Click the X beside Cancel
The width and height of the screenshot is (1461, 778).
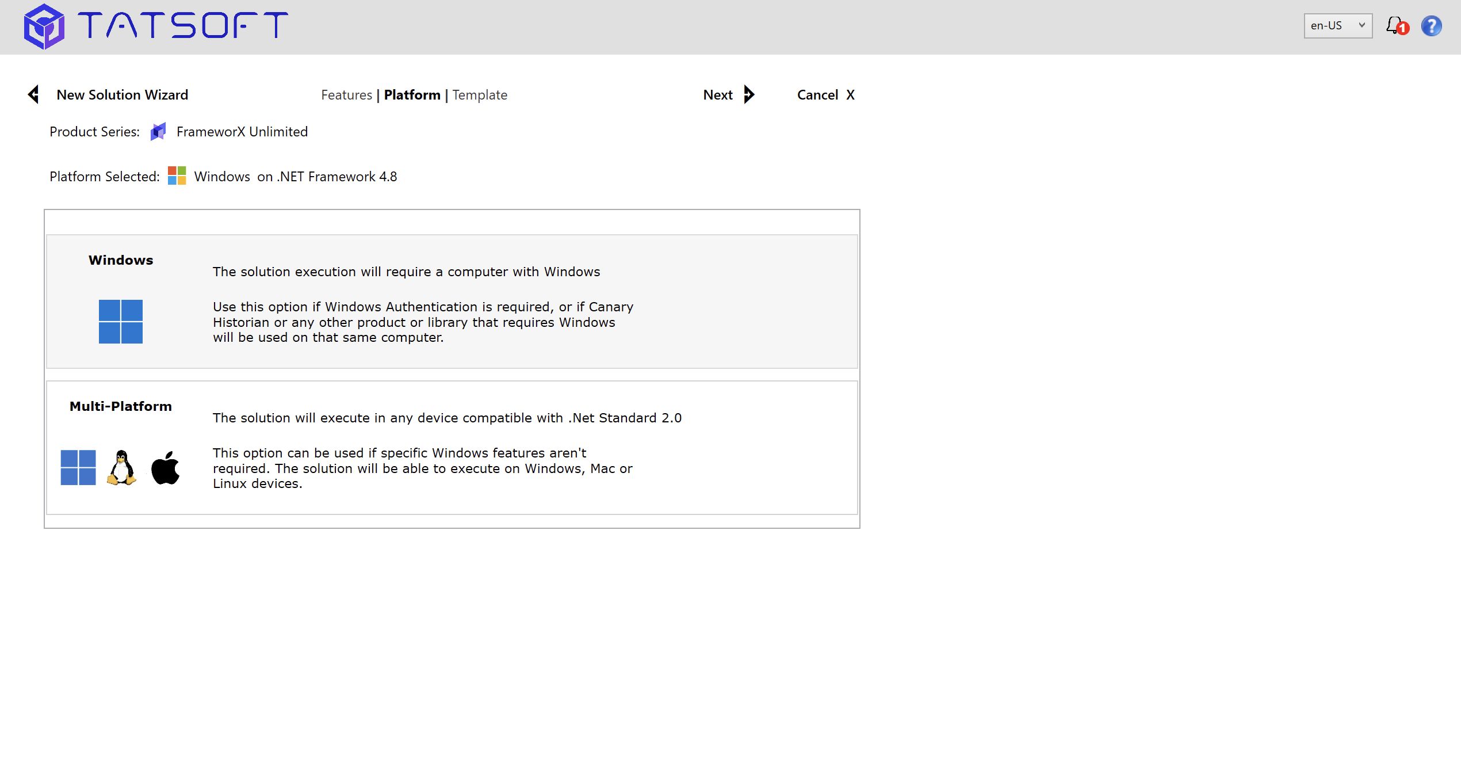click(851, 95)
